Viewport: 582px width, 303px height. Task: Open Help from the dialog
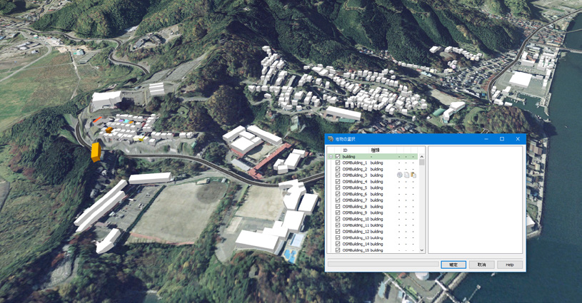(510, 265)
